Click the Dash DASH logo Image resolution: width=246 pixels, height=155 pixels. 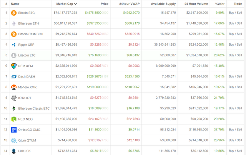[x=14, y=77]
